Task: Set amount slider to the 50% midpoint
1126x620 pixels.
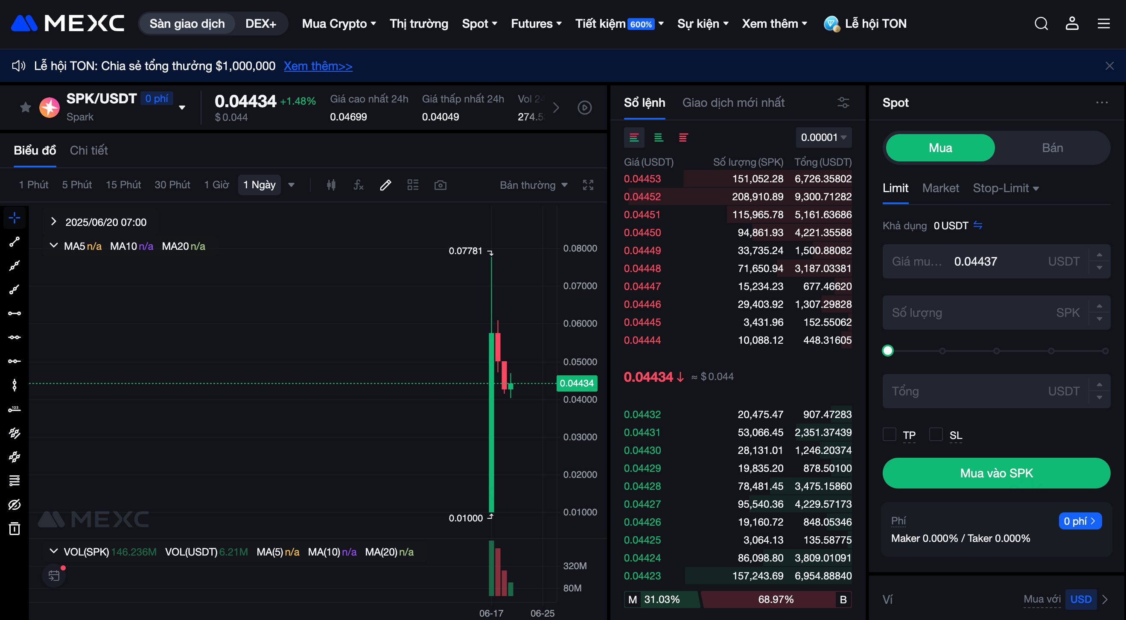Action: [x=997, y=351]
